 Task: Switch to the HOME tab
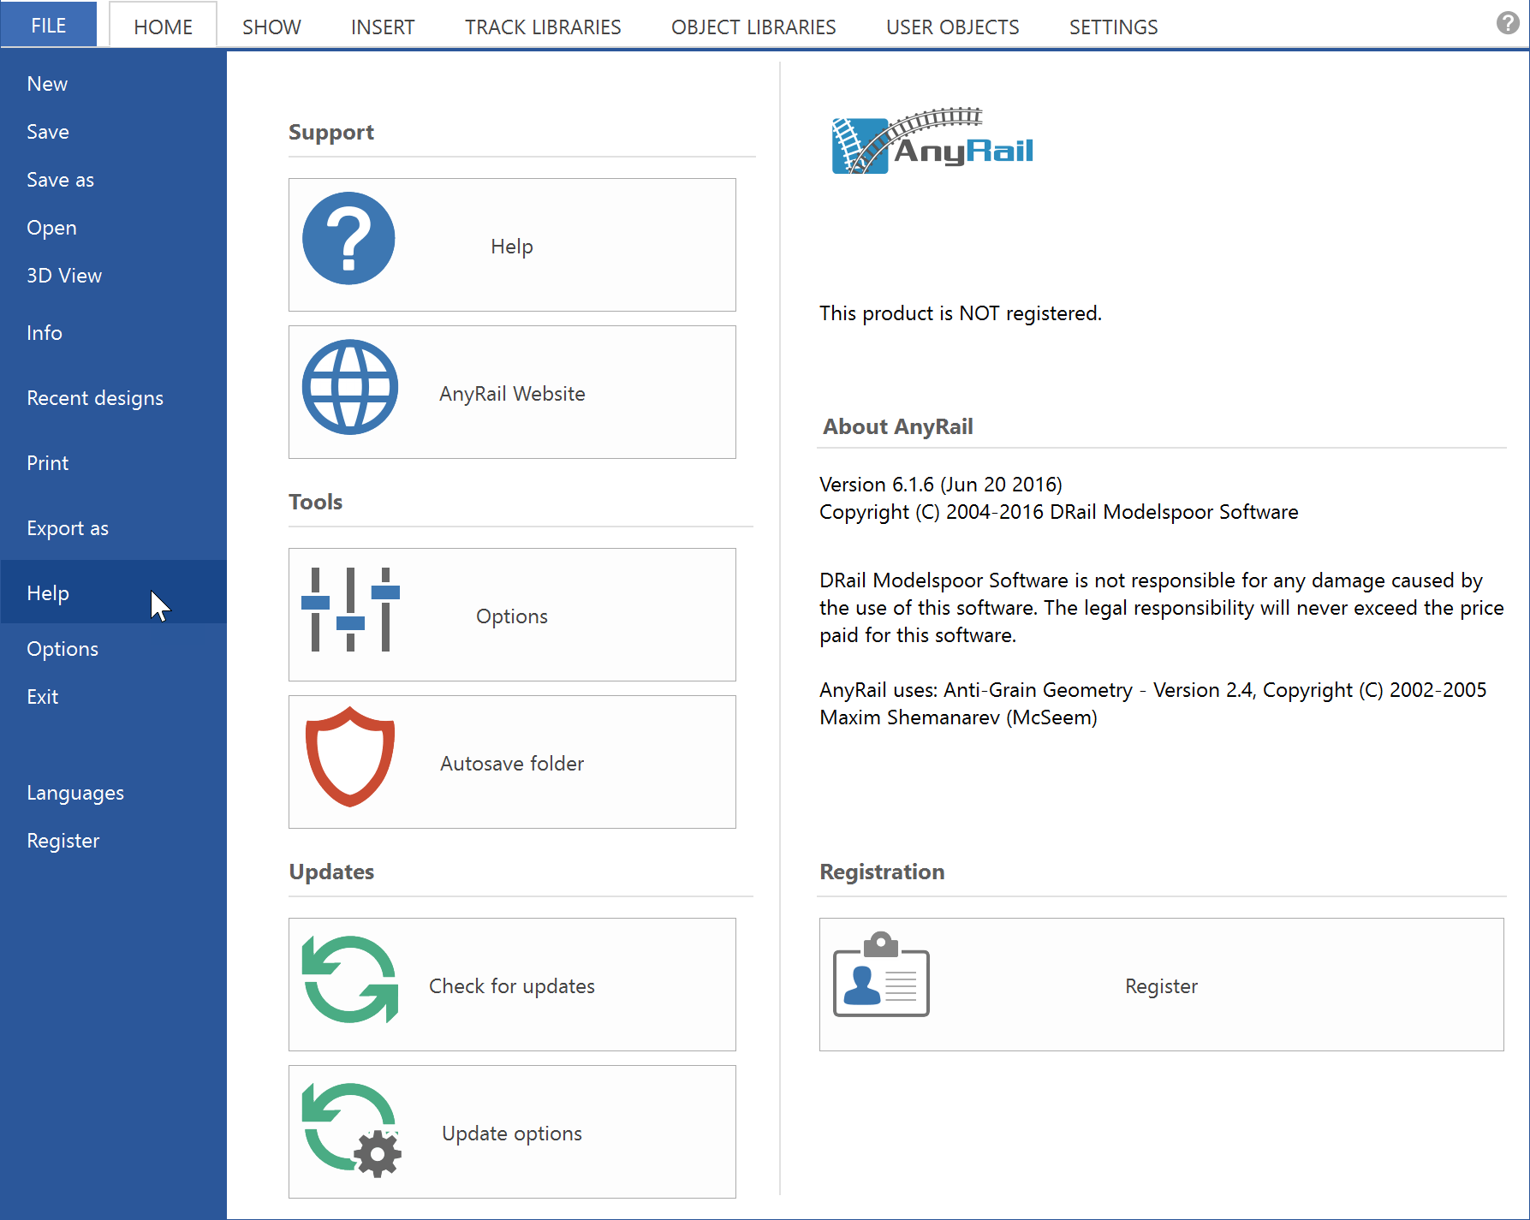coord(163,27)
